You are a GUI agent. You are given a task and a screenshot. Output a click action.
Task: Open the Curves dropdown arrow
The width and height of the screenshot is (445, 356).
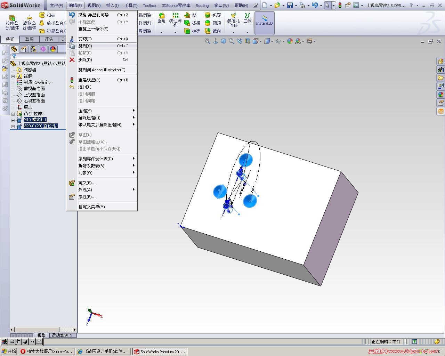247,32
